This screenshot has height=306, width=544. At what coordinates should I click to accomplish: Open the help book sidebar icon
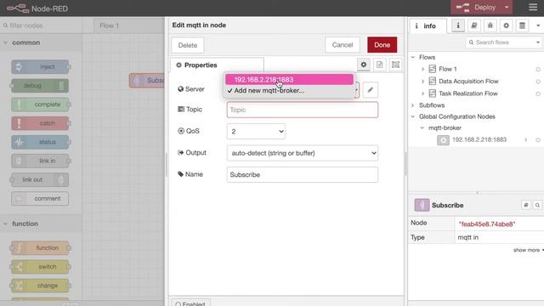[x=474, y=25]
